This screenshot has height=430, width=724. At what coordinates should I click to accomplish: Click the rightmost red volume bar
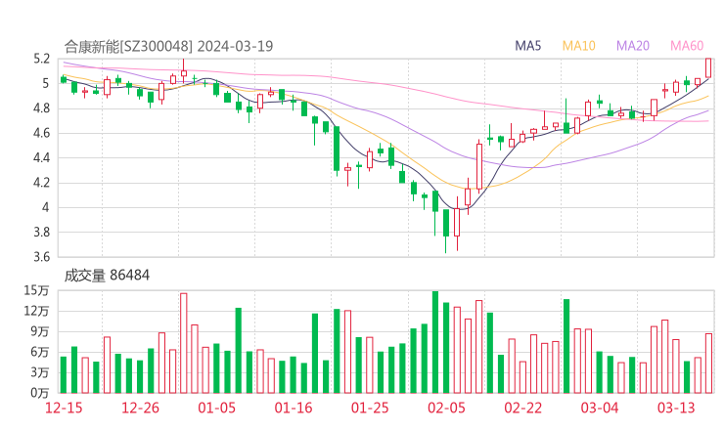[x=708, y=364]
